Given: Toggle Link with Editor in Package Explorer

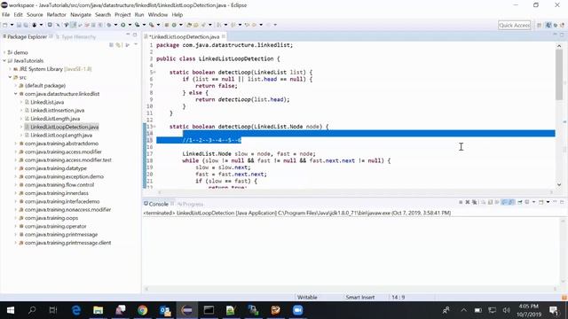Looking at the screenshot, I should click(118, 45).
